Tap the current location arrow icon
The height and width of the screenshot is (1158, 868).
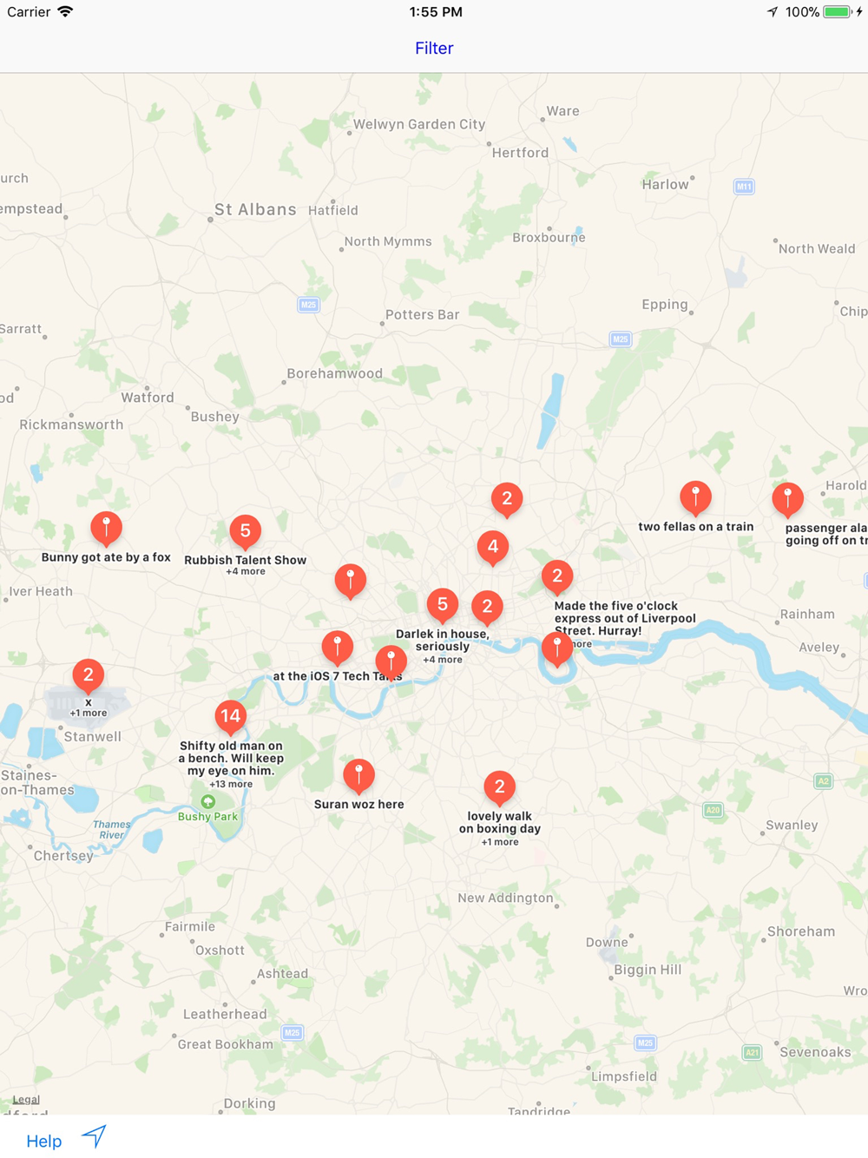point(94,1136)
